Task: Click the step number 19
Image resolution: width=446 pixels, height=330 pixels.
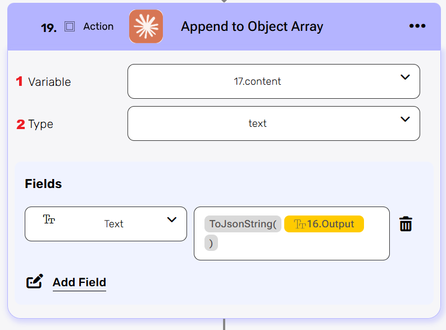Action: tap(49, 27)
